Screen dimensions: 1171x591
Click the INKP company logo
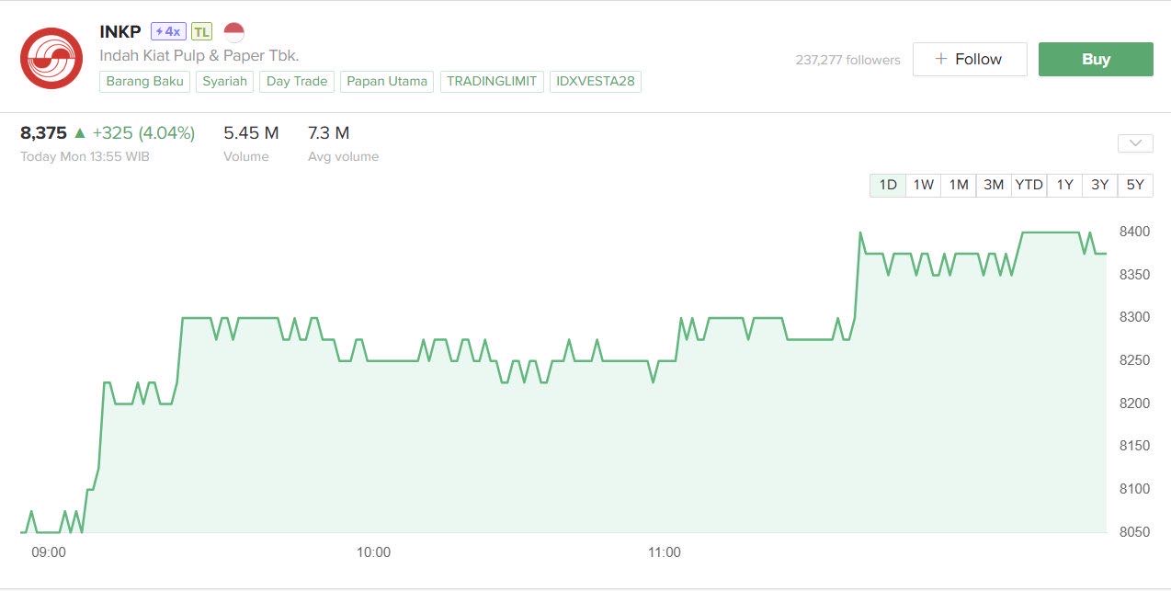coord(51,58)
